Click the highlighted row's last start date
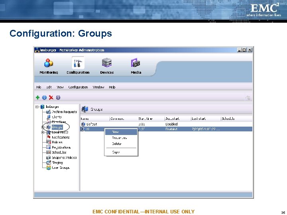This screenshot has width=287, height=215. pyautogui.click(x=206, y=129)
